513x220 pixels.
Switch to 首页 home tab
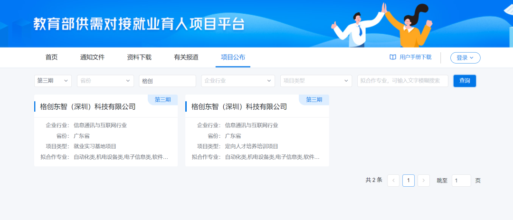(x=51, y=57)
